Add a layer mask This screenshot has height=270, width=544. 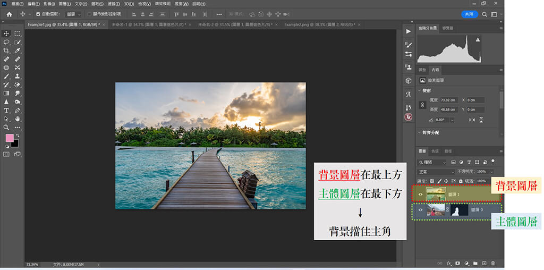pos(457,264)
